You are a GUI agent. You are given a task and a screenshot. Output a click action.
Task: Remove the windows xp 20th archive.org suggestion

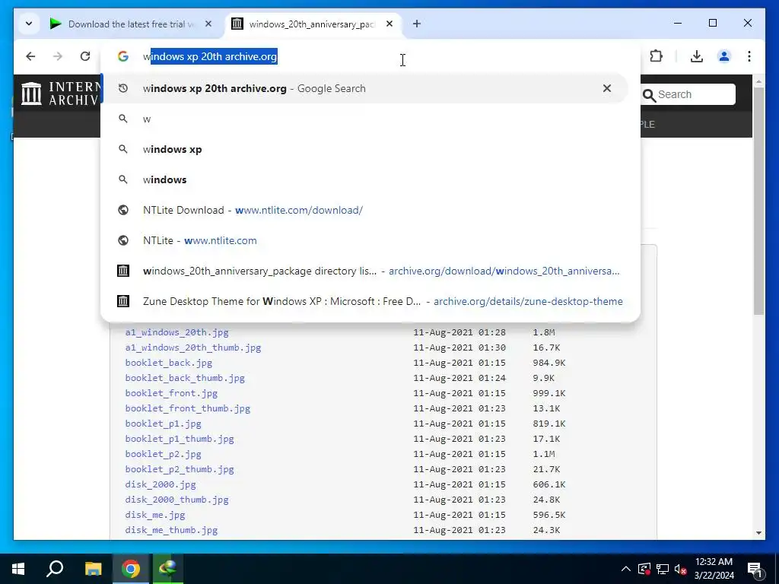(x=607, y=88)
